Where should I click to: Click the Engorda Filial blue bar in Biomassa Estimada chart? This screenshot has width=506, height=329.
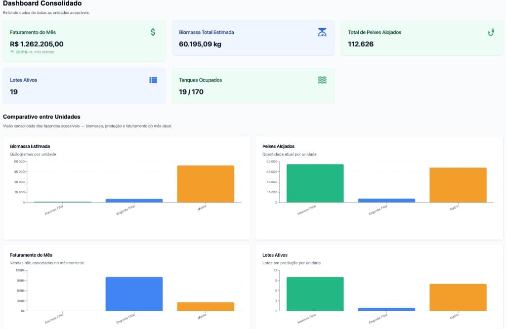click(134, 201)
